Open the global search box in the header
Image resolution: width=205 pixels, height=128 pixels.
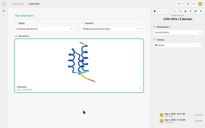(181, 4)
